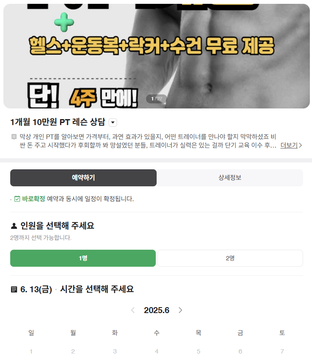
Task: Click the 2025.6 month title
Action: point(157,310)
